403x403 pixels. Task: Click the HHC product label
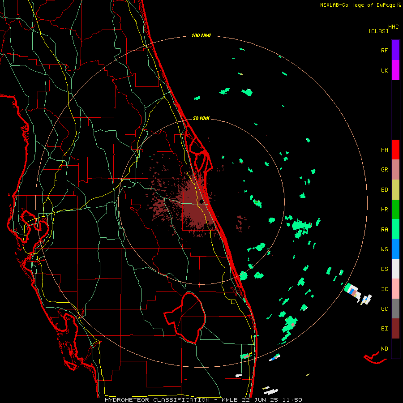point(394,27)
